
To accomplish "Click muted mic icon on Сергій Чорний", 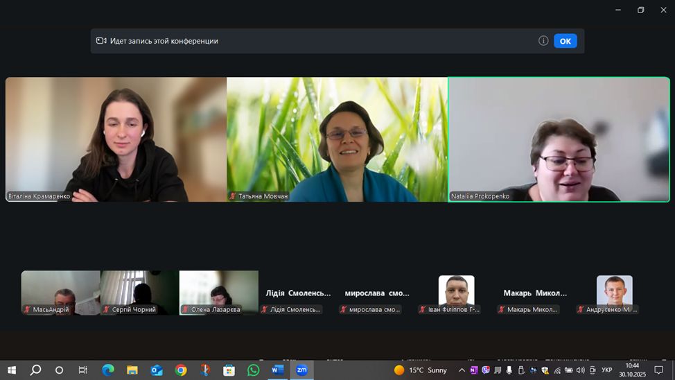I will click(x=107, y=309).
